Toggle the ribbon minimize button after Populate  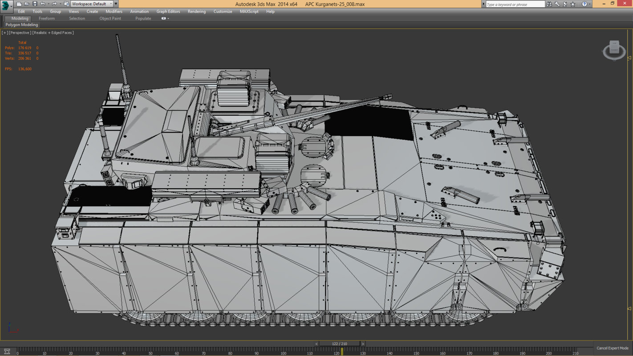point(164,19)
